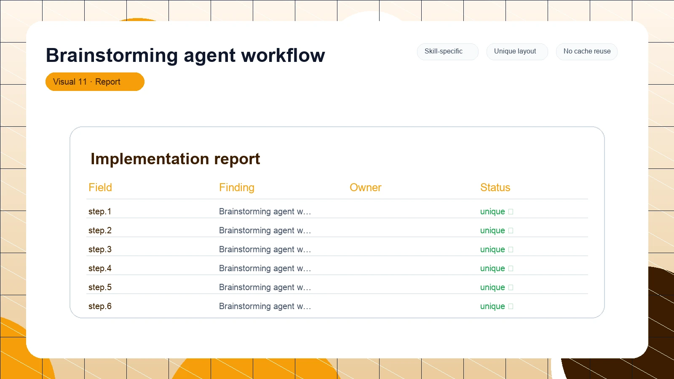Screen dimensions: 674x379
Task: Select the step.4 field cell
Action: point(100,268)
